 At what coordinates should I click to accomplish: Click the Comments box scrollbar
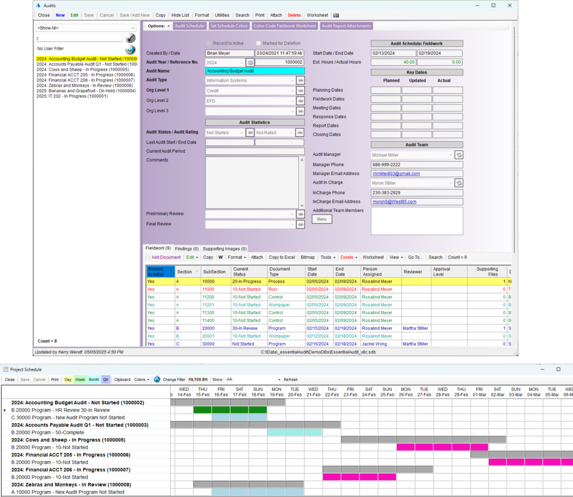(302, 183)
